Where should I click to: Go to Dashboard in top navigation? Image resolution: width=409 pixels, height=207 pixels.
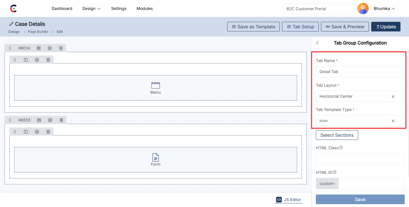pyautogui.click(x=62, y=8)
